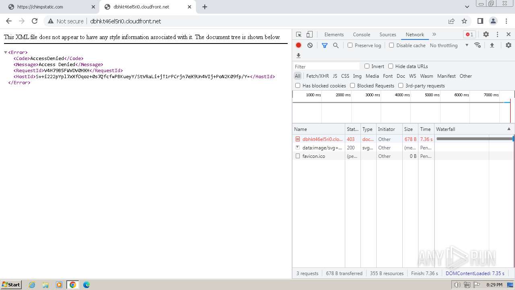Filter requests by Img type

[357, 76]
